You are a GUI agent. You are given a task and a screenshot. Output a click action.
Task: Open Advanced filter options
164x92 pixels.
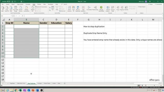(62, 11)
